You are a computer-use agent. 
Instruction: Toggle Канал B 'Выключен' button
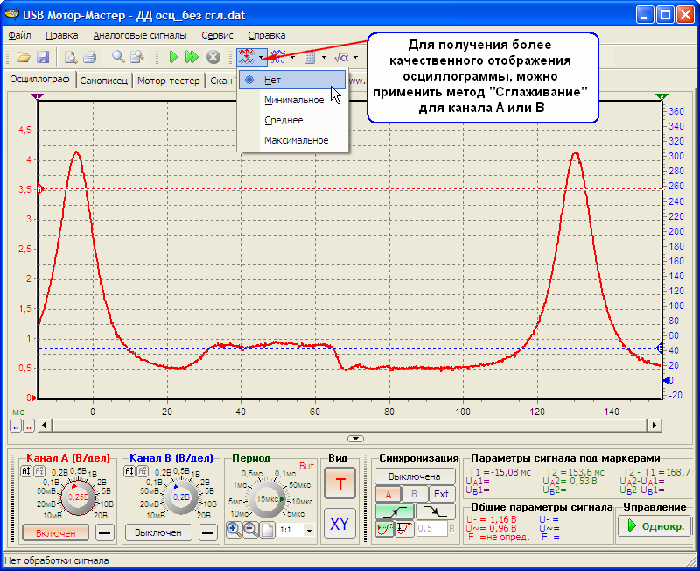[158, 532]
